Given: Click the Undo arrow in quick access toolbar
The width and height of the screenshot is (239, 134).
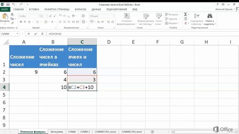Looking at the screenshot, I should tap(13, 4).
